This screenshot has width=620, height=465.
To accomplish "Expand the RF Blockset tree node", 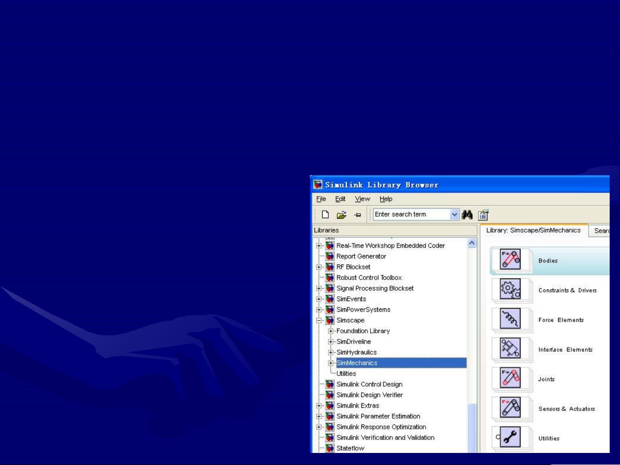I will pos(319,267).
